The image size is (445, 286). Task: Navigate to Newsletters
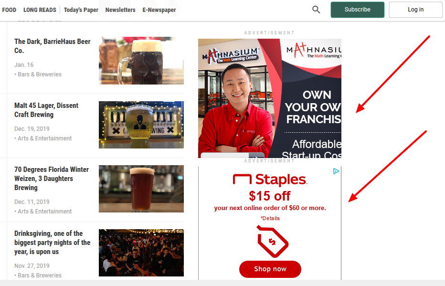click(120, 10)
